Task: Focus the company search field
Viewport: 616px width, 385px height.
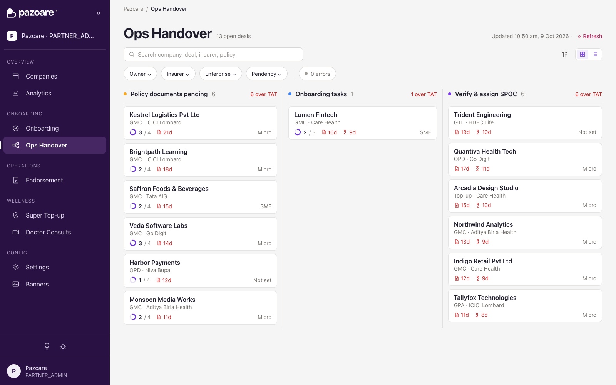Action: click(x=213, y=54)
